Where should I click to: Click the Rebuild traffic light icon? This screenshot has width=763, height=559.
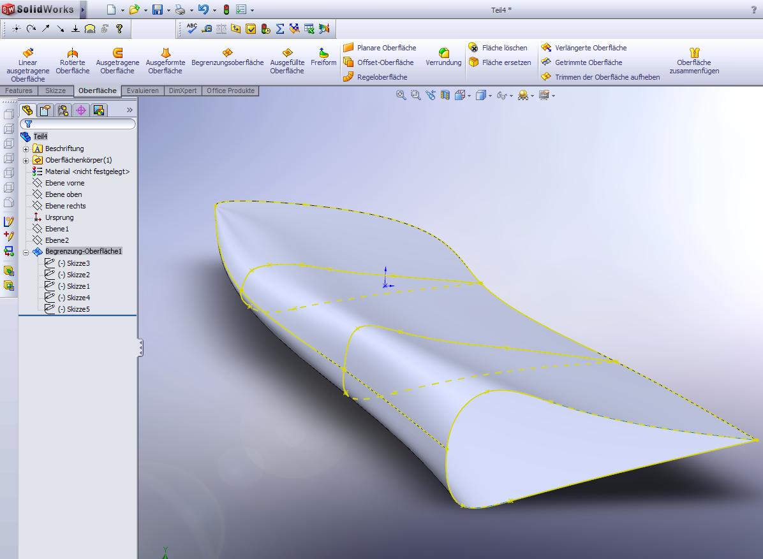coord(226,10)
